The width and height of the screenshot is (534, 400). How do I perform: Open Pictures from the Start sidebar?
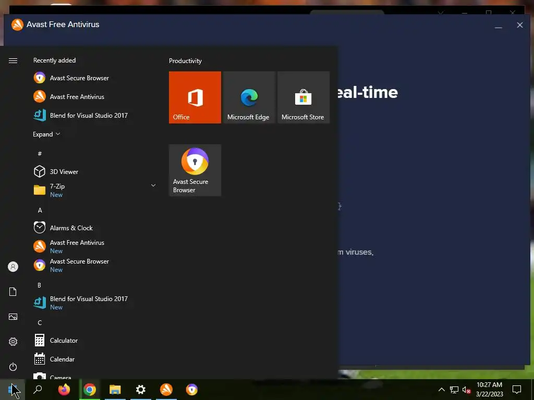(x=13, y=317)
